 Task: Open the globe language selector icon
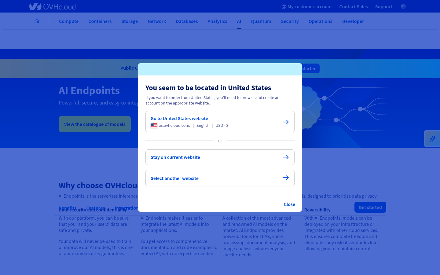pyautogui.click(x=403, y=6)
